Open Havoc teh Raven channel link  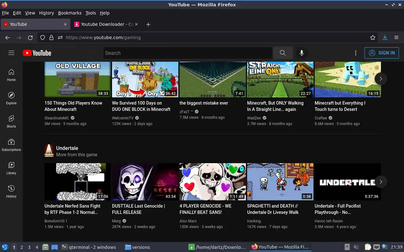pyautogui.click(x=329, y=221)
